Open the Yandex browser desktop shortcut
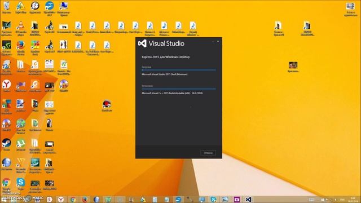This screenshot has width=361, height=203. pos(6,86)
